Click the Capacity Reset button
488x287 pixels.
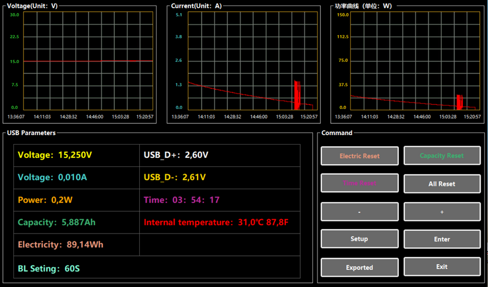[x=442, y=156]
